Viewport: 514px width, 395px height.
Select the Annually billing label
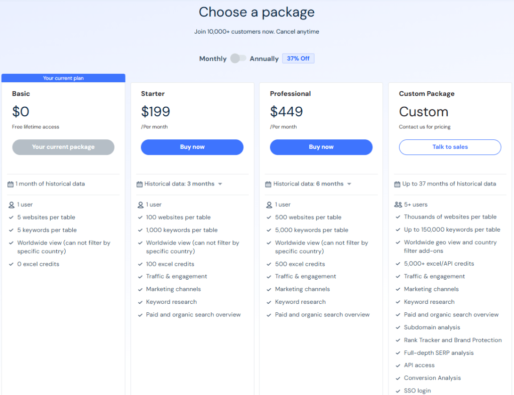point(264,58)
